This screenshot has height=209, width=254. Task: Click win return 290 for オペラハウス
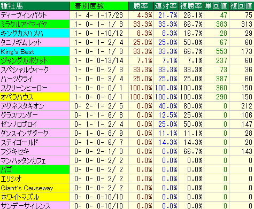point(221,97)
